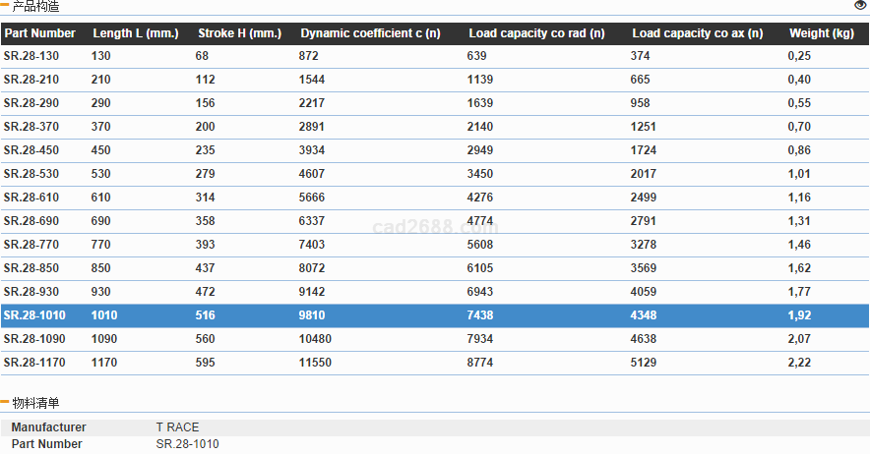Click the Weight (kg) column header
870x454 pixels.
coord(821,33)
